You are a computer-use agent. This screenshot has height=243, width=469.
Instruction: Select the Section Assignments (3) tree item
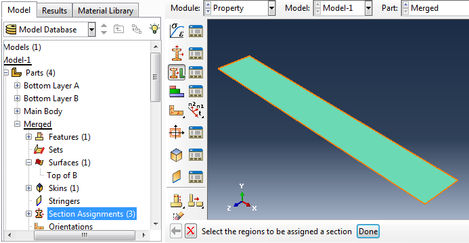[92, 214]
